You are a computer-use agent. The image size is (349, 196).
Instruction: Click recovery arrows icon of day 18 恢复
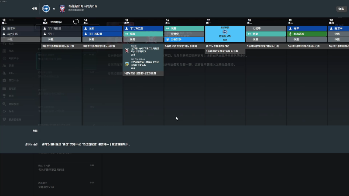pos(249,34)
